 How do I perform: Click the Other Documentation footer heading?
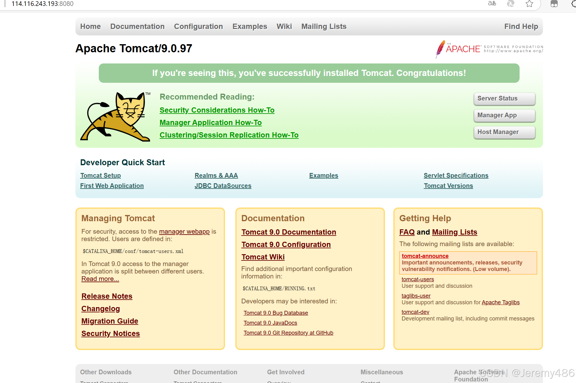(205, 372)
